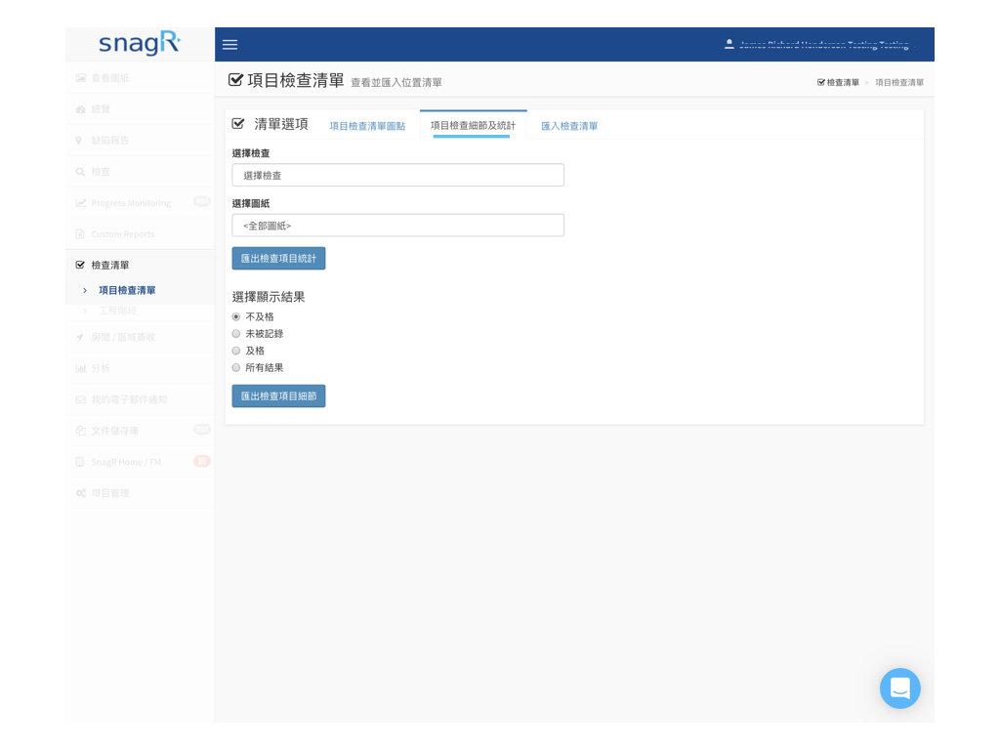Switch to the 項目檢查清單圖點 tab

[x=367, y=126]
